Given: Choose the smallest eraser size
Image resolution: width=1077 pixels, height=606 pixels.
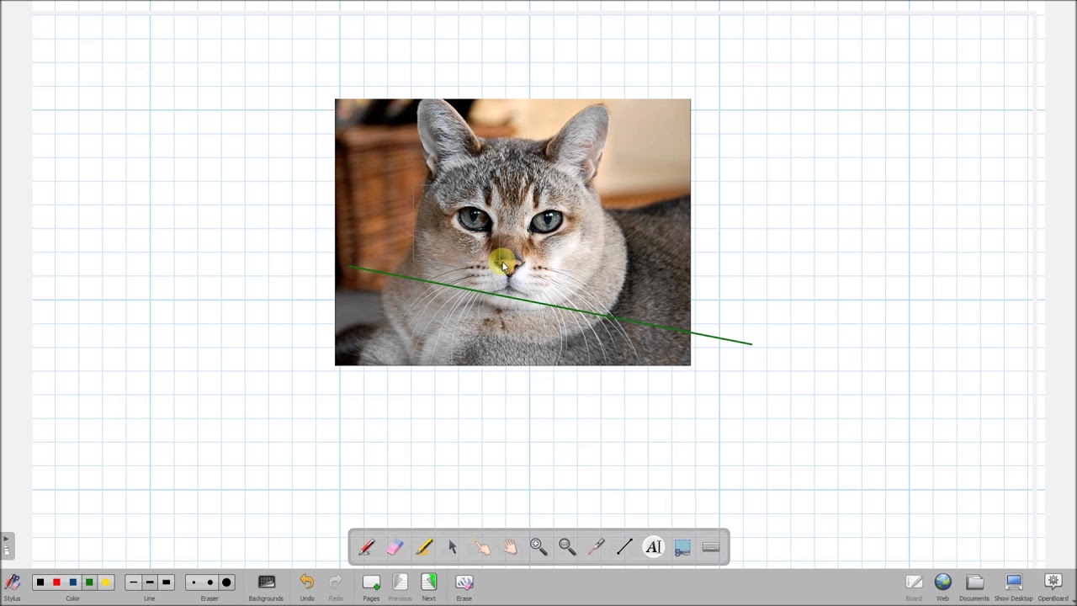Looking at the screenshot, I should click(194, 582).
